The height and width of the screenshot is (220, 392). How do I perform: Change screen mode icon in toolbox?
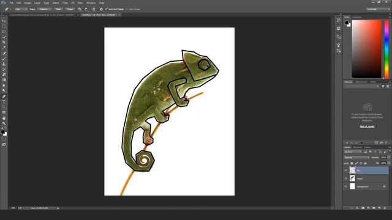(x=4, y=144)
